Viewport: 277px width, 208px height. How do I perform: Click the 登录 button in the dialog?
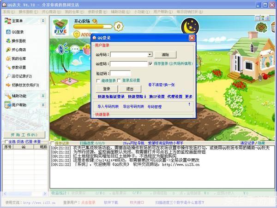click(x=107, y=89)
